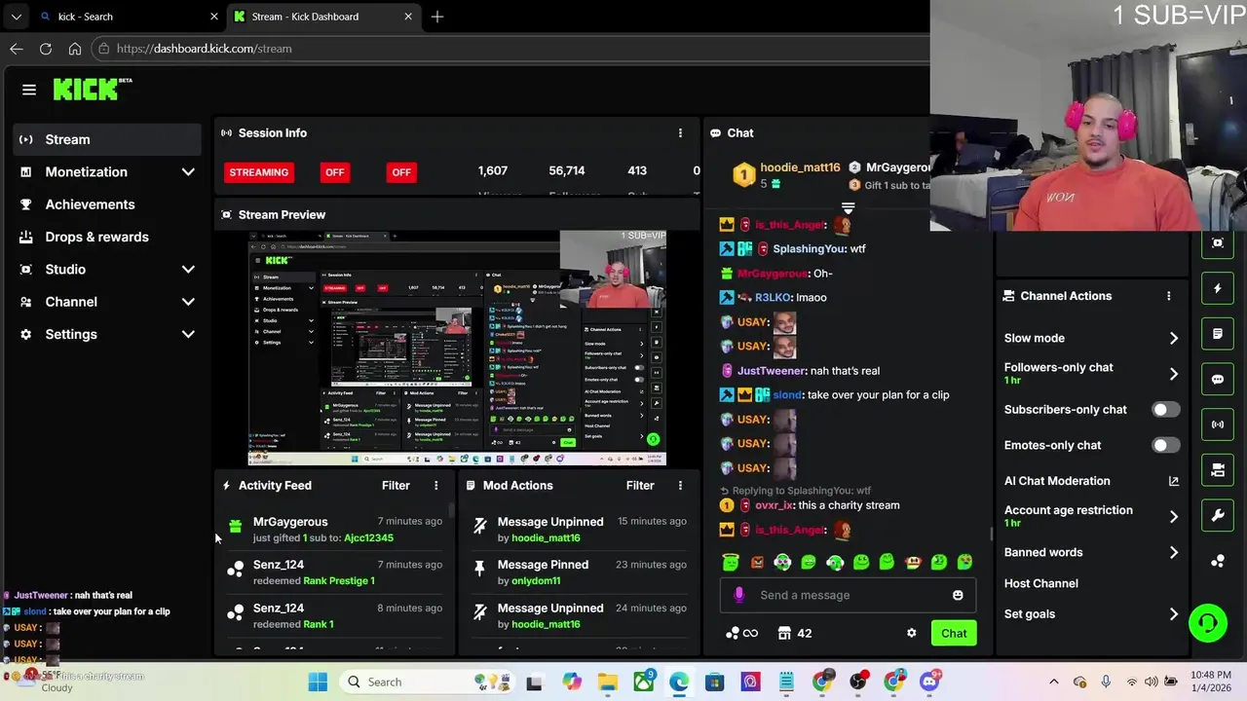Screen dimensions: 1247x701
Task: Expand Monetization sidebar section
Action: tap(188, 172)
